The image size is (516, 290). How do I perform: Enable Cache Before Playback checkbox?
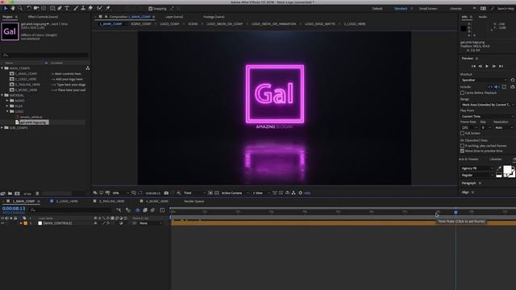[462, 93]
